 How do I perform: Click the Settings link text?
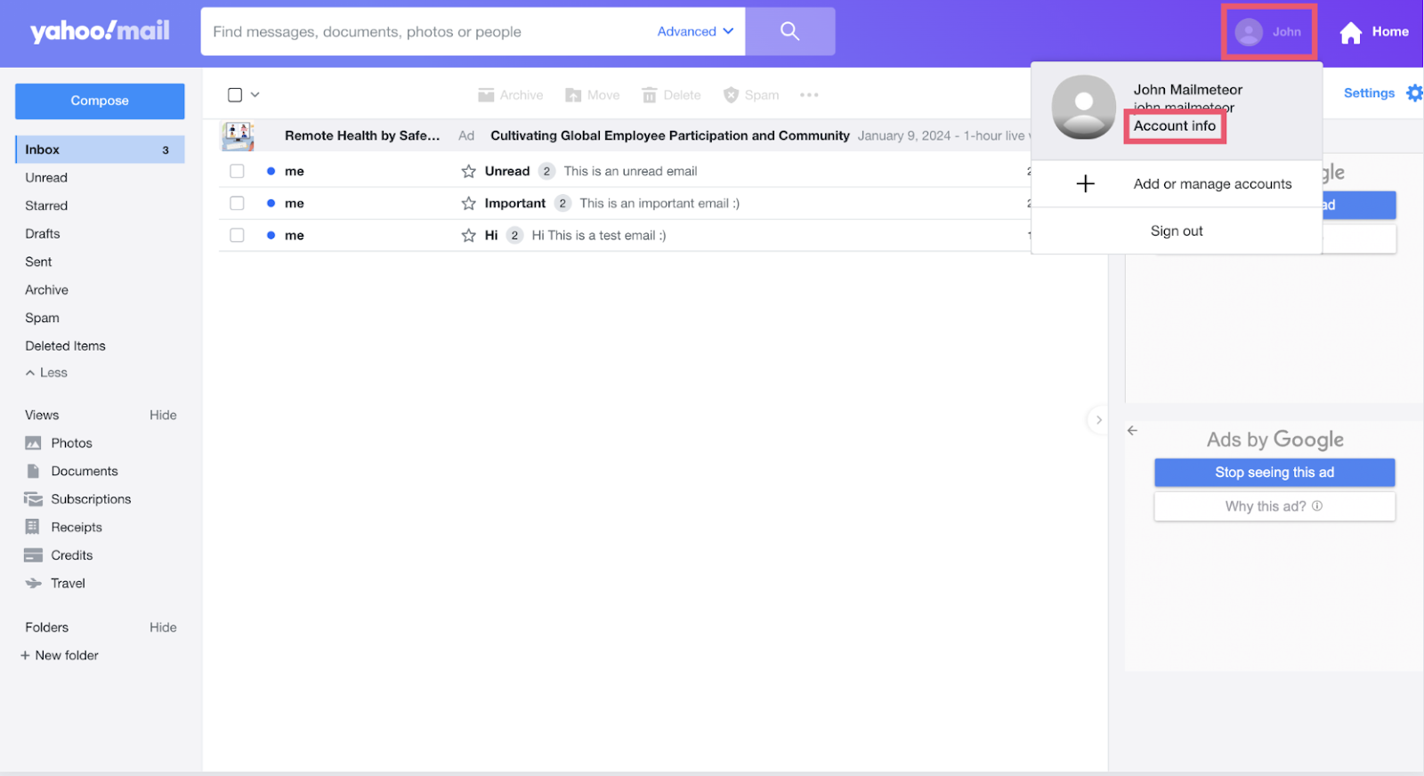pyautogui.click(x=1369, y=93)
